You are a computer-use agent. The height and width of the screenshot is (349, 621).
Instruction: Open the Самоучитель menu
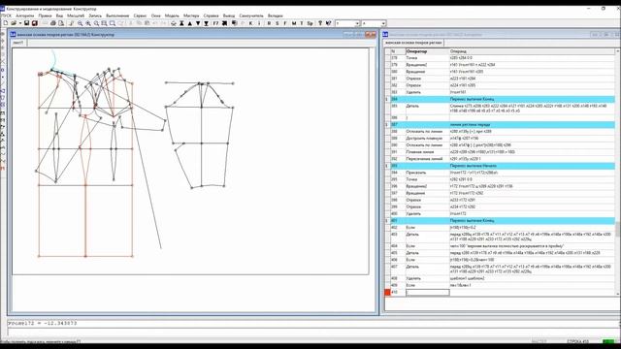click(251, 16)
